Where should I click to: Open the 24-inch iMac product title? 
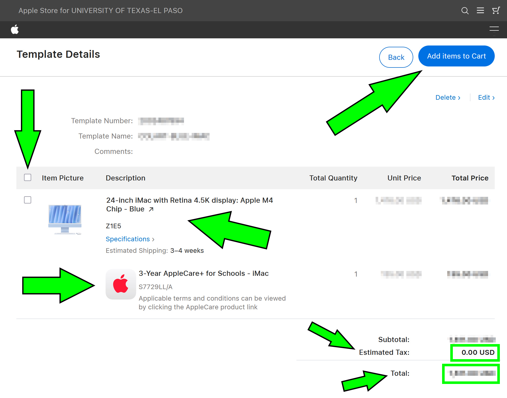(189, 204)
